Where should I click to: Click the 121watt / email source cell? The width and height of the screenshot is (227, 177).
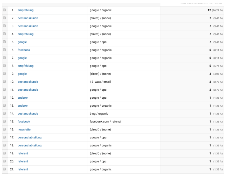[x=100, y=82]
